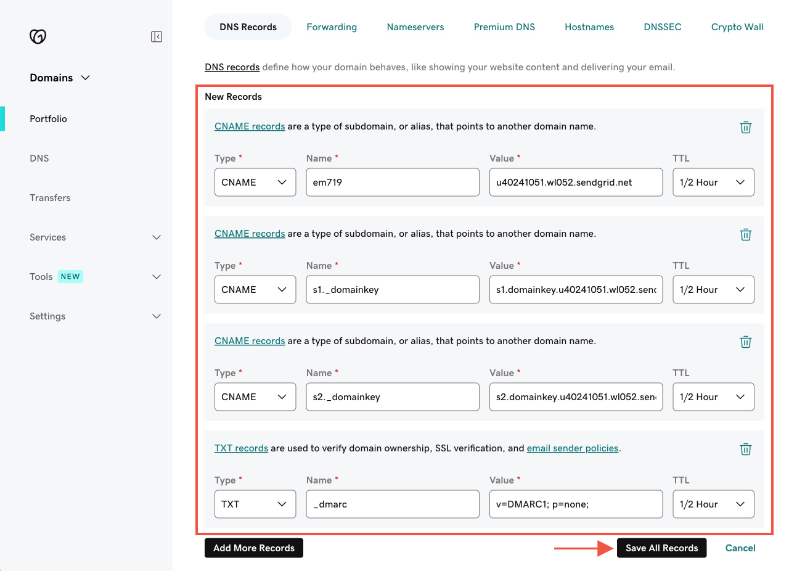Viewport: 789px width, 571px height.
Task: Click Add More Records
Action: click(253, 548)
